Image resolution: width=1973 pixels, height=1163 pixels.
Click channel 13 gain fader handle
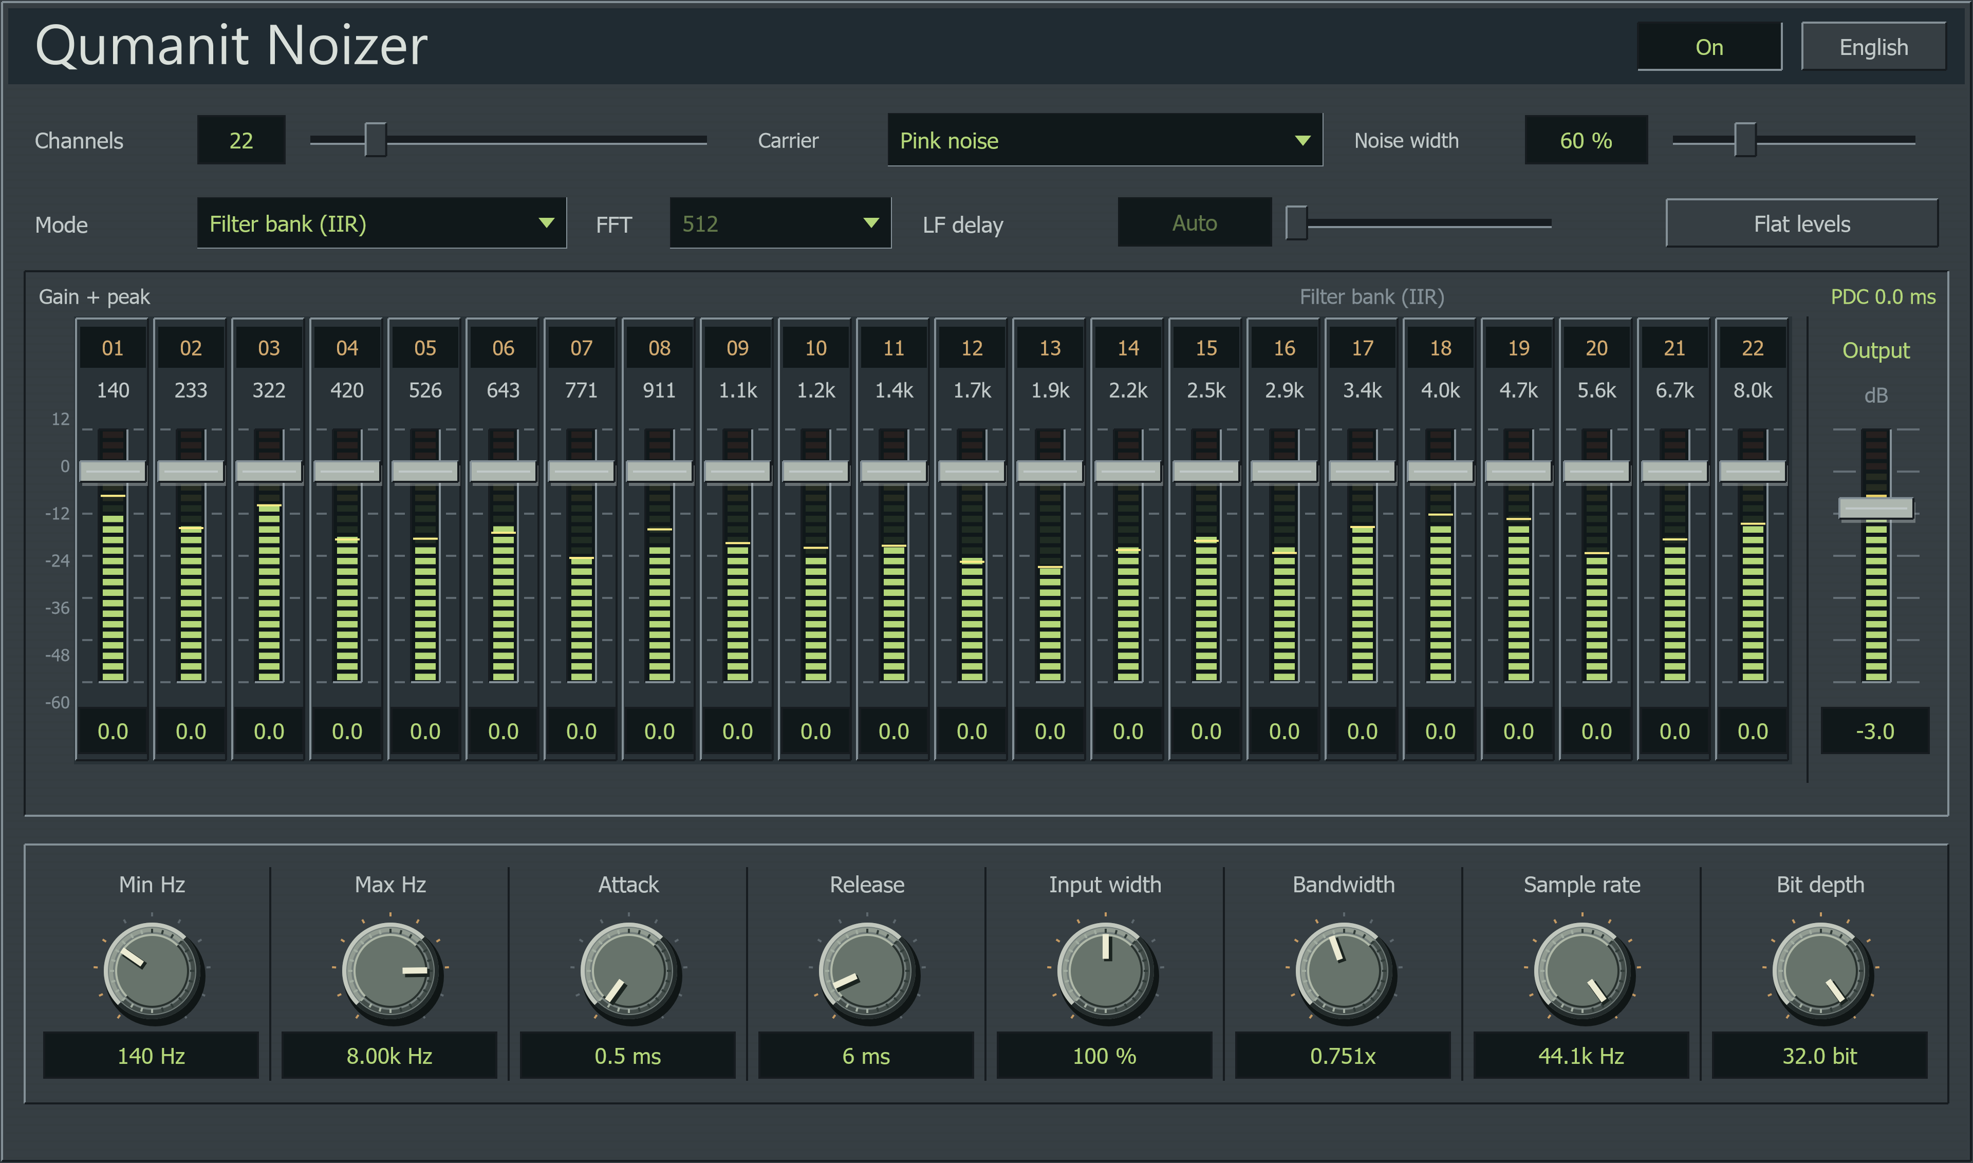(1050, 471)
